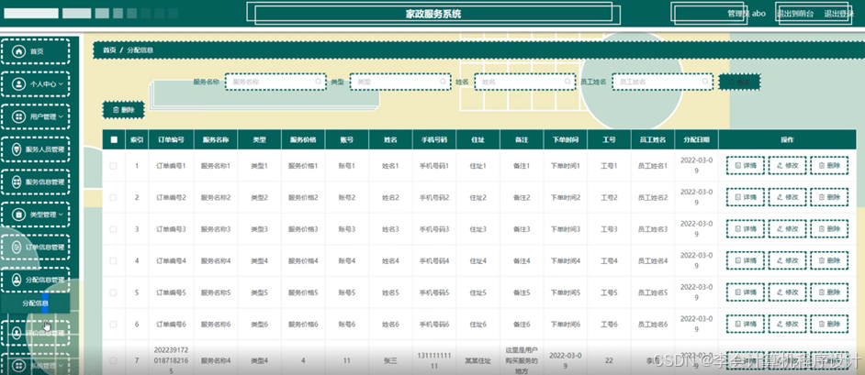The height and width of the screenshot is (375, 865).
Task: Click cell 服务名称2
Action: (215, 197)
